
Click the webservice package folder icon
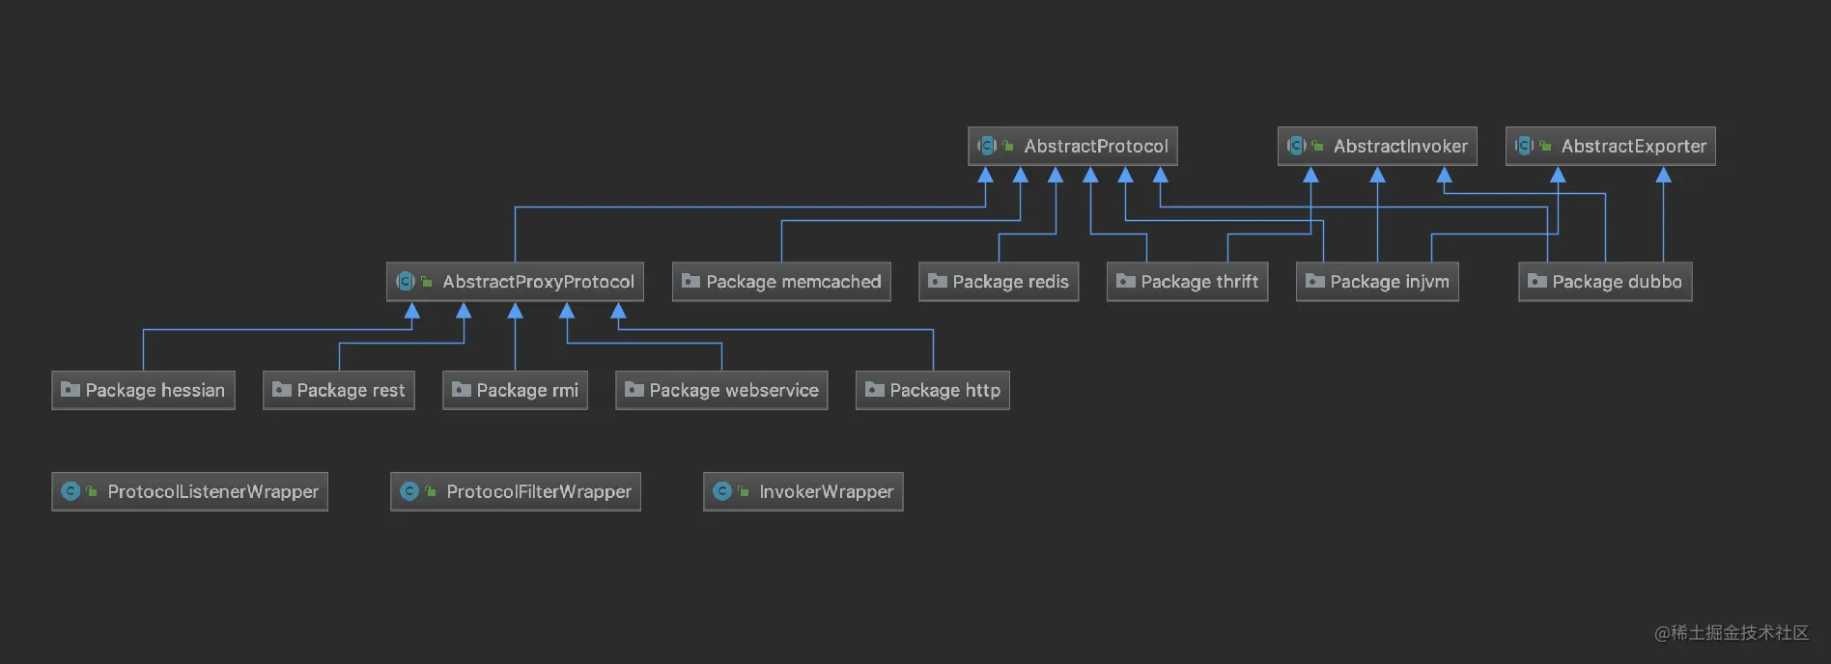(x=634, y=389)
